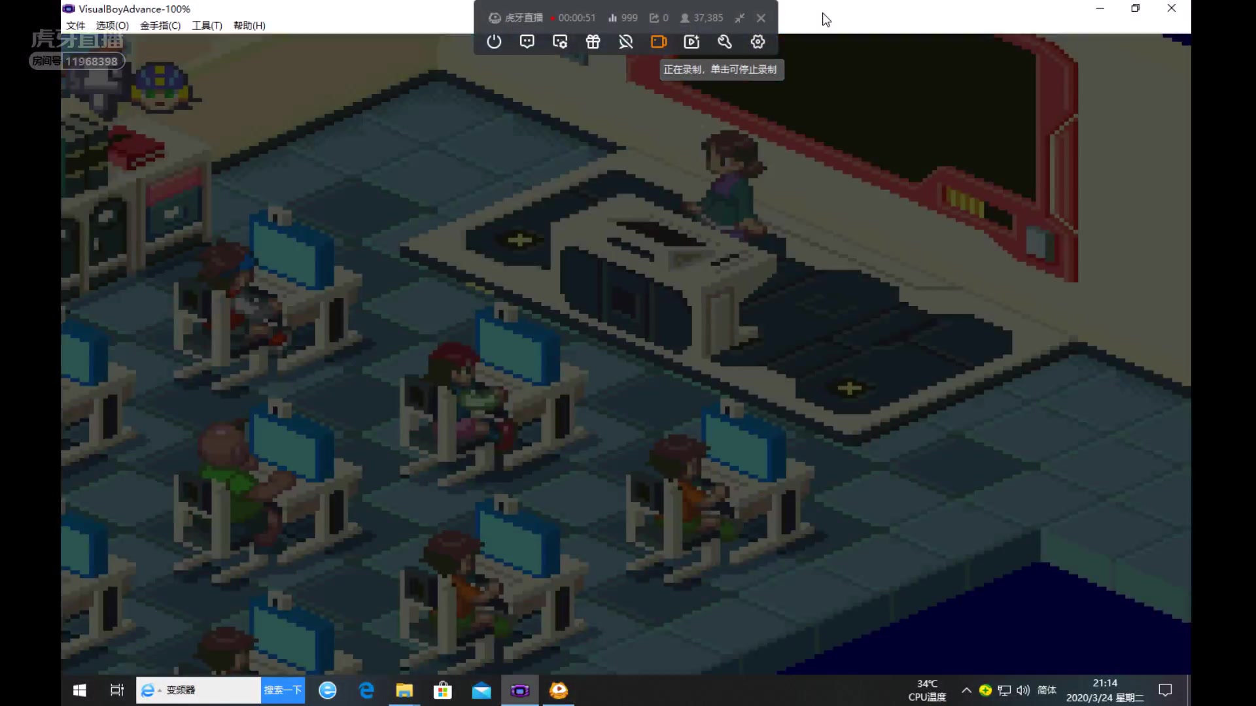Toggle the crossed-out webcam icon

pos(626,42)
